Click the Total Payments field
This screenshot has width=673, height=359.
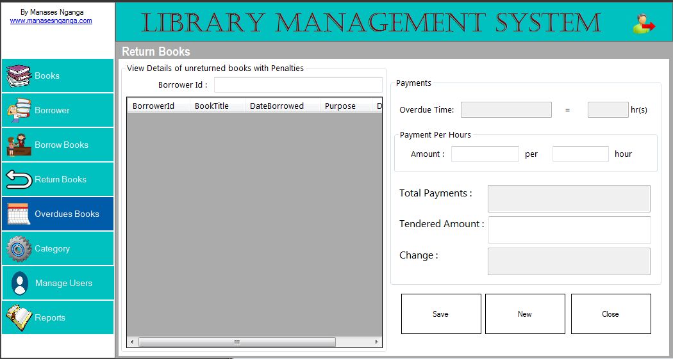[569, 198]
